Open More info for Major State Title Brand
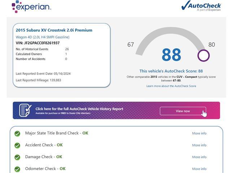231x173 pixels. tap(199, 133)
